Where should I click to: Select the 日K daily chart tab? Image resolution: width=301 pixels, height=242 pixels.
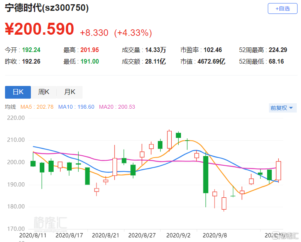point(18,92)
